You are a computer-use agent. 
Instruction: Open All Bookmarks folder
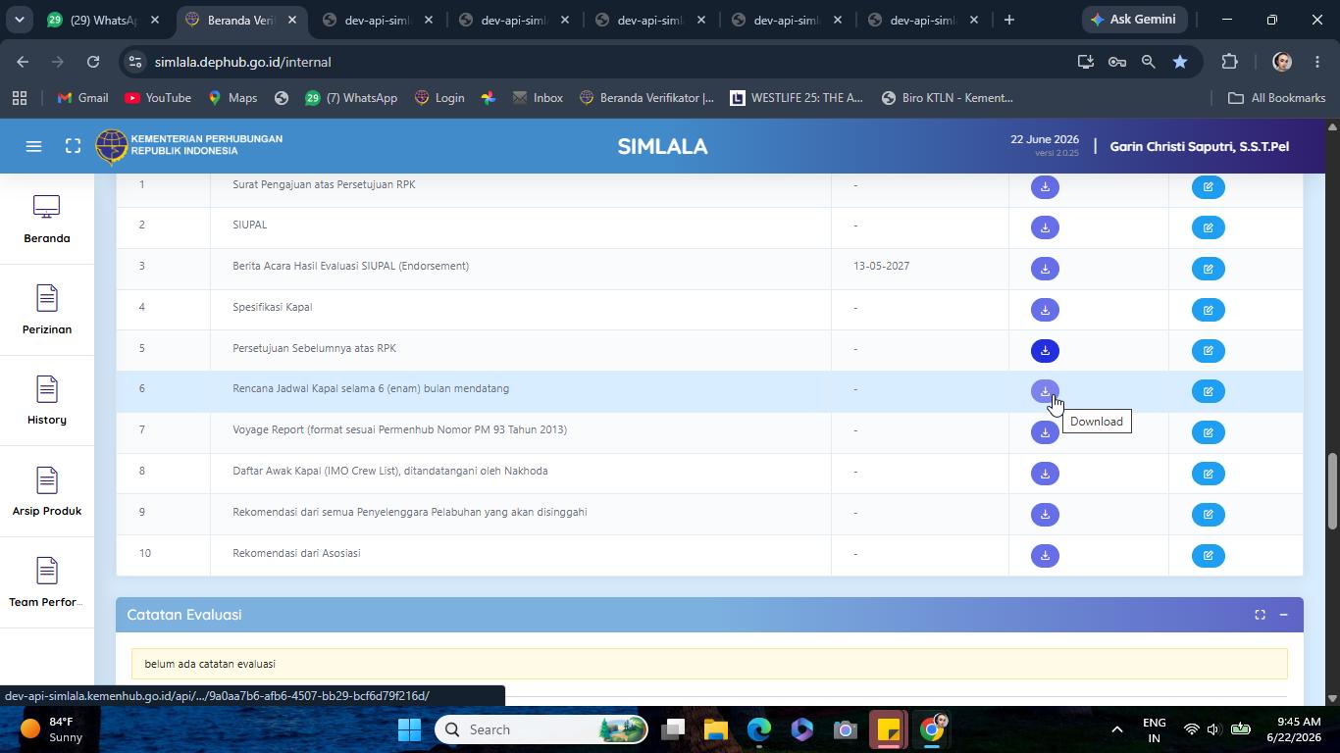click(1276, 98)
